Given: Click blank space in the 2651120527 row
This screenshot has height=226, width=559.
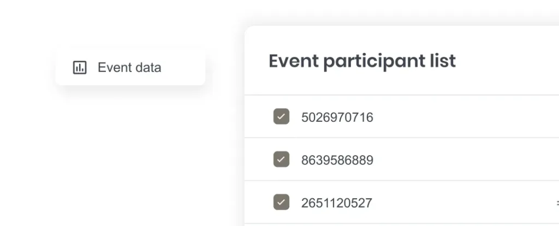Looking at the screenshot, I should tap(463, 202).
